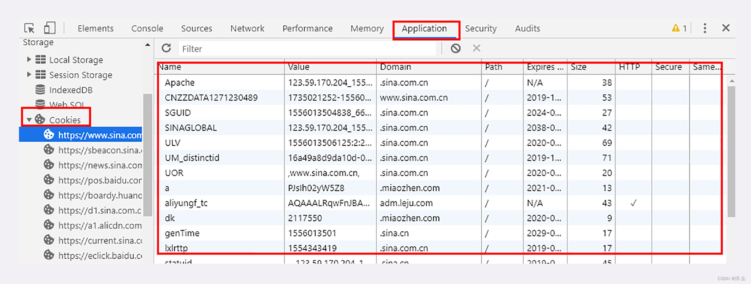
Task: Click the Cookies cookie icon
Action: click(40, 119)
